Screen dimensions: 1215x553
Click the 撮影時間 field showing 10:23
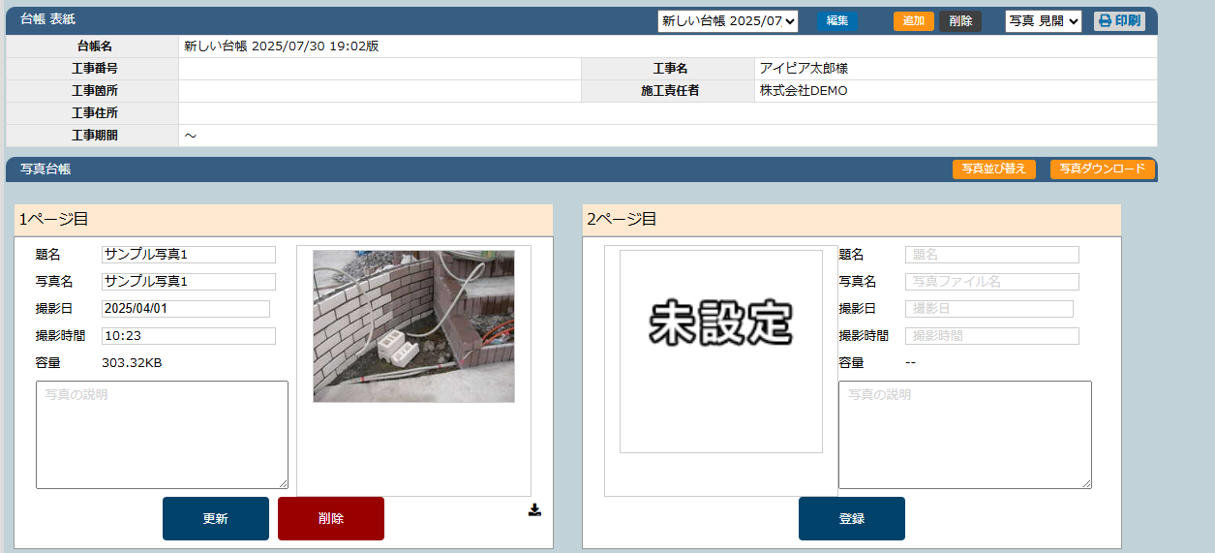pyautogui.click(x=189, y=336)
